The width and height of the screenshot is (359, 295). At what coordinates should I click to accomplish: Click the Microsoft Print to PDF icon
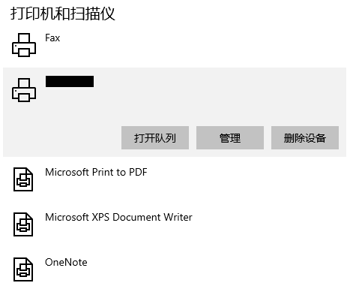[x=23, y=179]
